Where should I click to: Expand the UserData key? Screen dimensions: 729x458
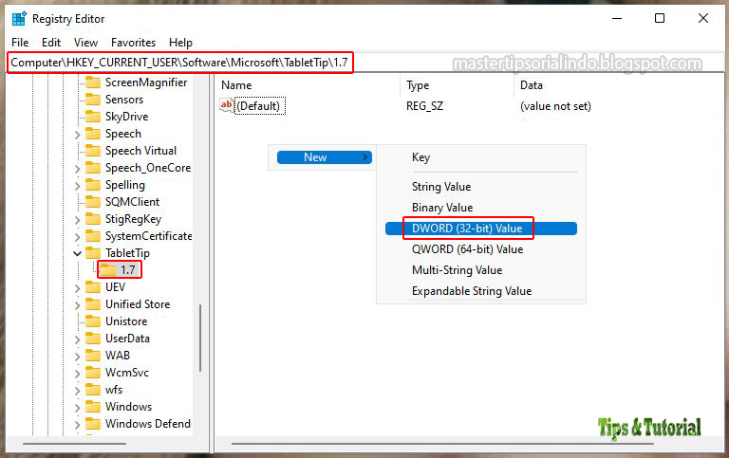pos(77,339)
